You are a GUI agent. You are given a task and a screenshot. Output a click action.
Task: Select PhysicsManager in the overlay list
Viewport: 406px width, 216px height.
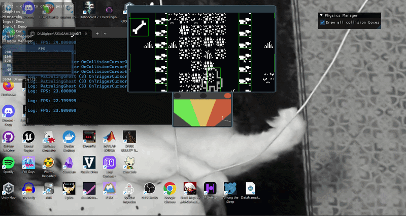[18, 36]
